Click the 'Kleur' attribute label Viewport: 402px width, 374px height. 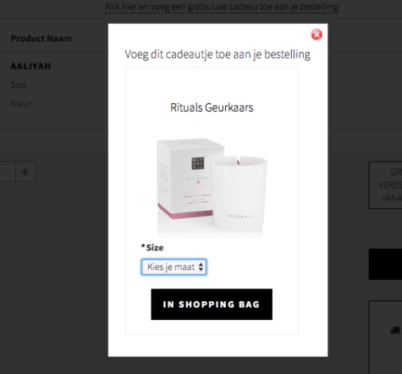[x=21, y=103]
